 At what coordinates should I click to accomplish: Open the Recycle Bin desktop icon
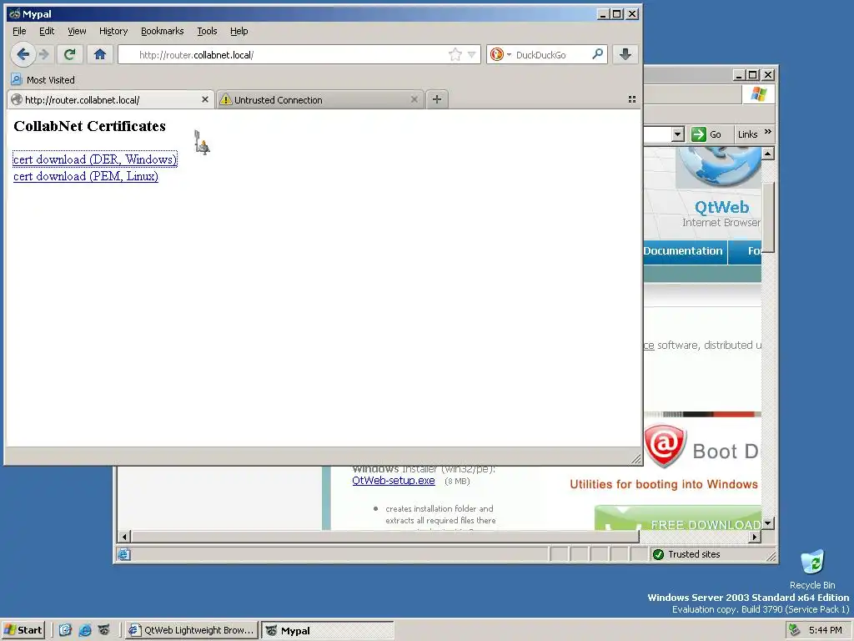coord(812,569)
